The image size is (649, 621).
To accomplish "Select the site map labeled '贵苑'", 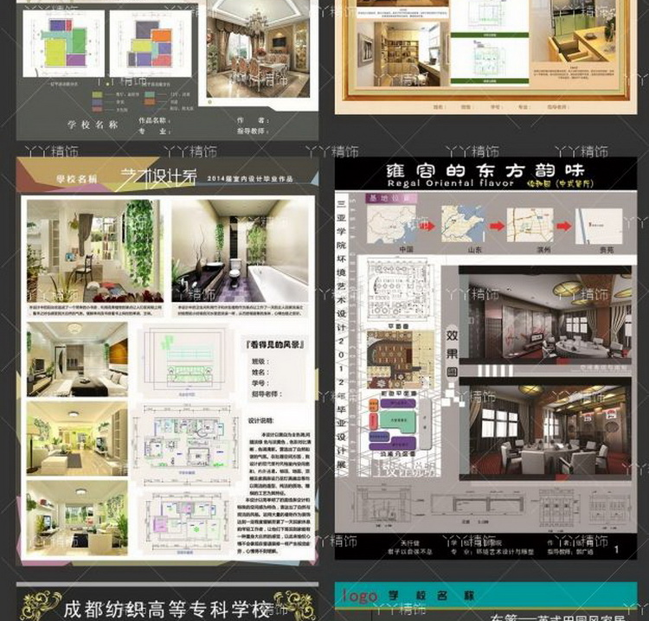I will click(599, 227).
